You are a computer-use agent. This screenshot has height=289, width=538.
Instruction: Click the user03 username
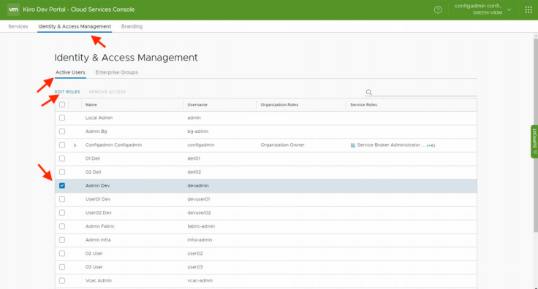(195, 267)
